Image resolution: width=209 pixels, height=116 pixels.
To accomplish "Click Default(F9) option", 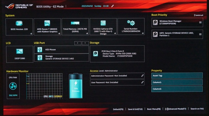I will [x=118, y=109].
